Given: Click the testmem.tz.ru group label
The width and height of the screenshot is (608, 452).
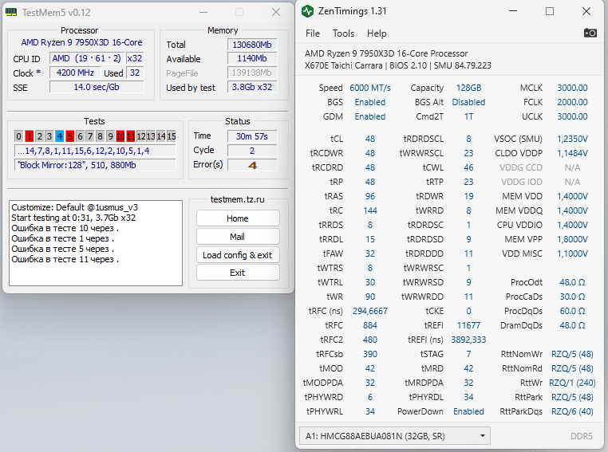Looking at the screenshot, I should (x=237, y=199).
